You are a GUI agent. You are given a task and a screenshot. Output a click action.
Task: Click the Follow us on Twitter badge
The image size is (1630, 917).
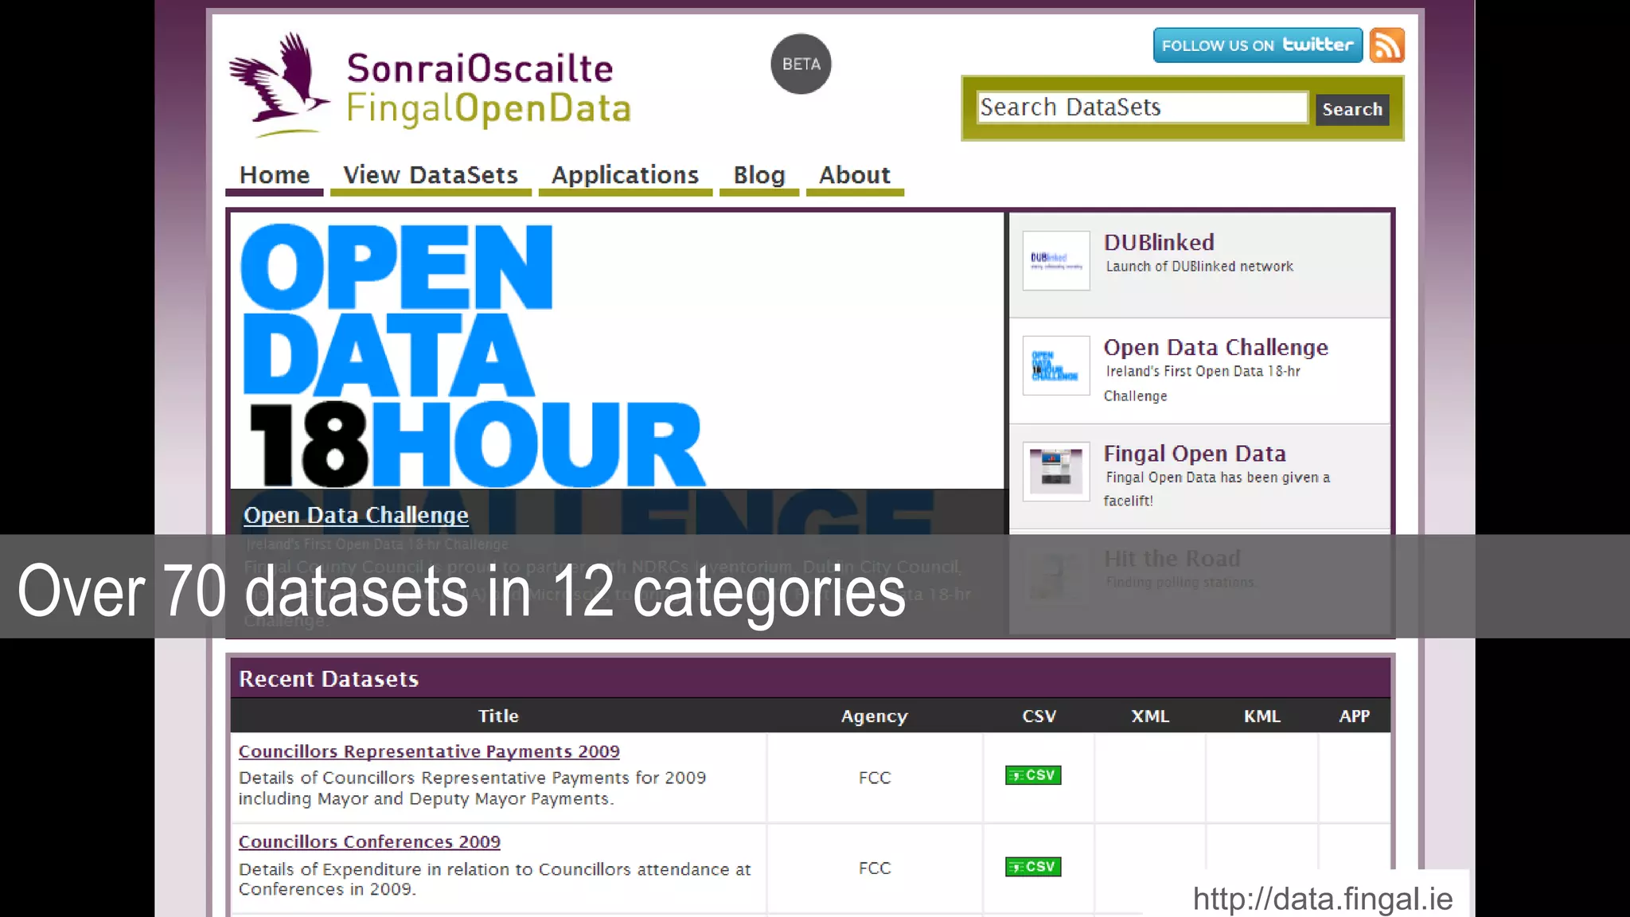click(1258, 45)
